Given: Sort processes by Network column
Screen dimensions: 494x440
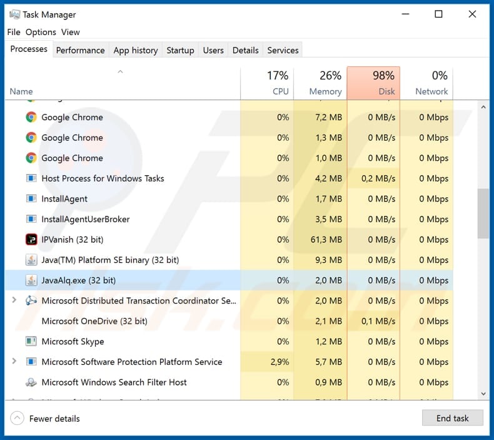Looking at the screenshot, I should pyautogui.click(x=426, y=83).
